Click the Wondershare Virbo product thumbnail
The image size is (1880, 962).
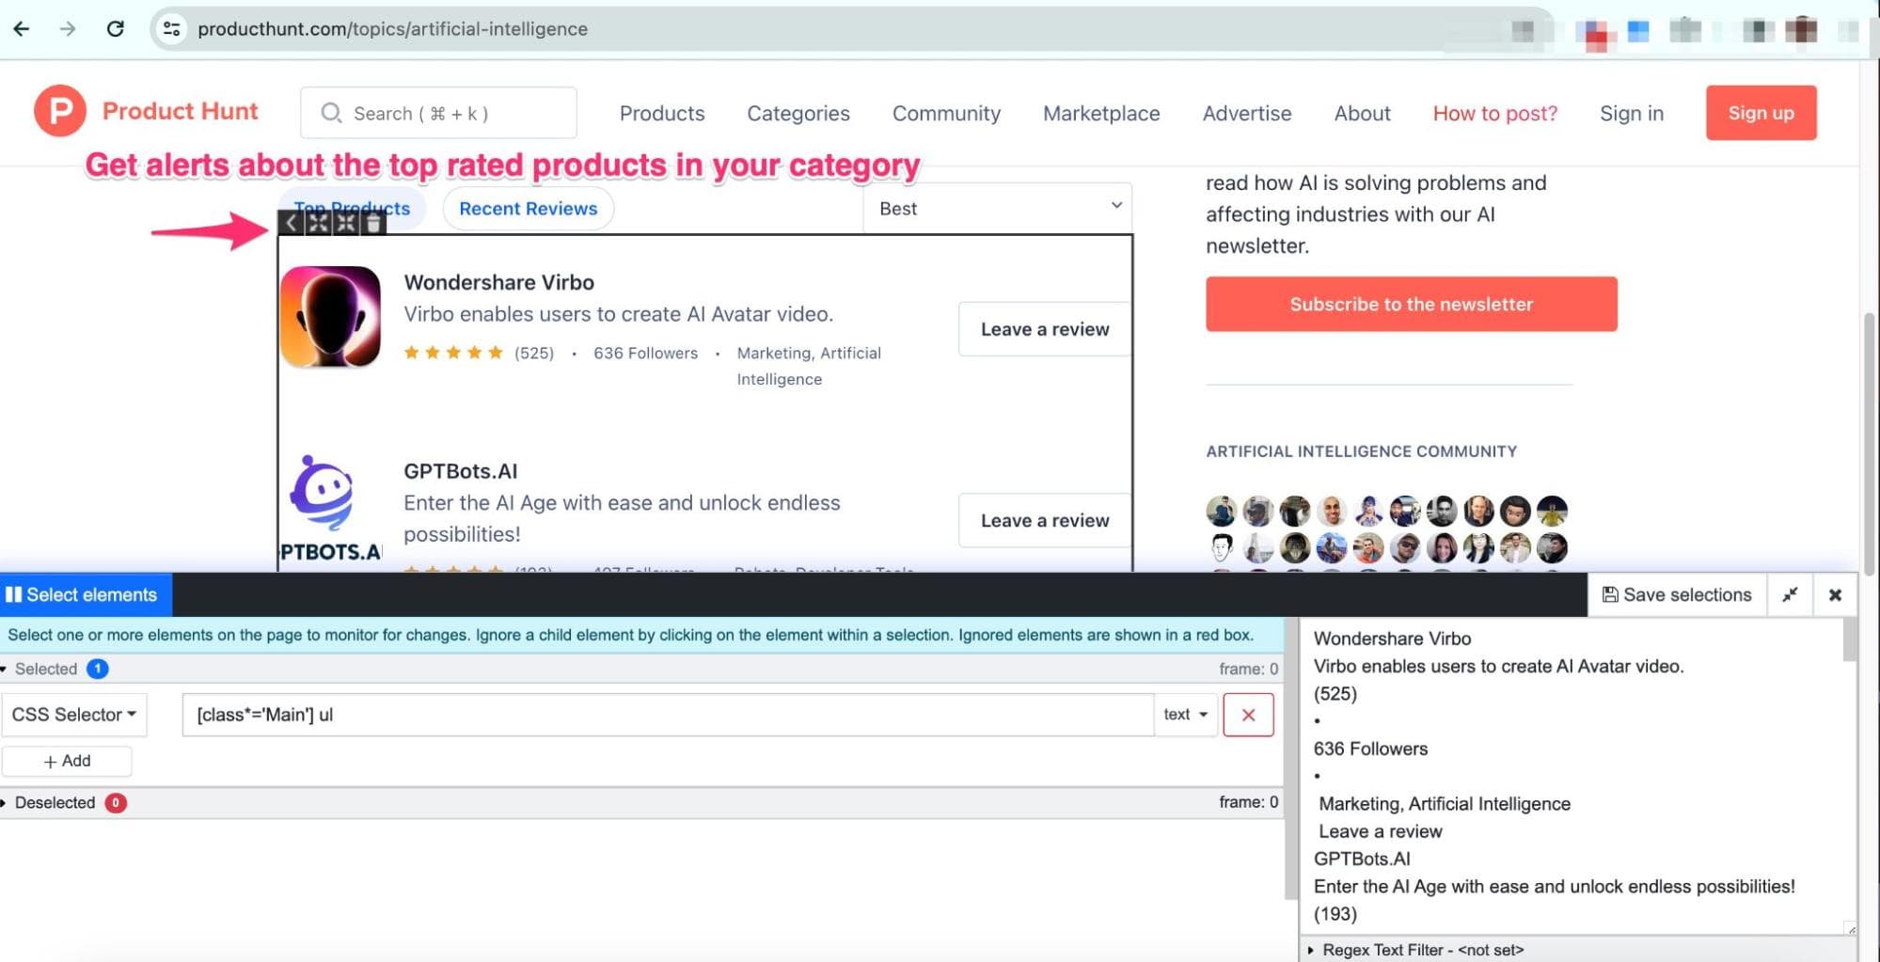[330, 315]
